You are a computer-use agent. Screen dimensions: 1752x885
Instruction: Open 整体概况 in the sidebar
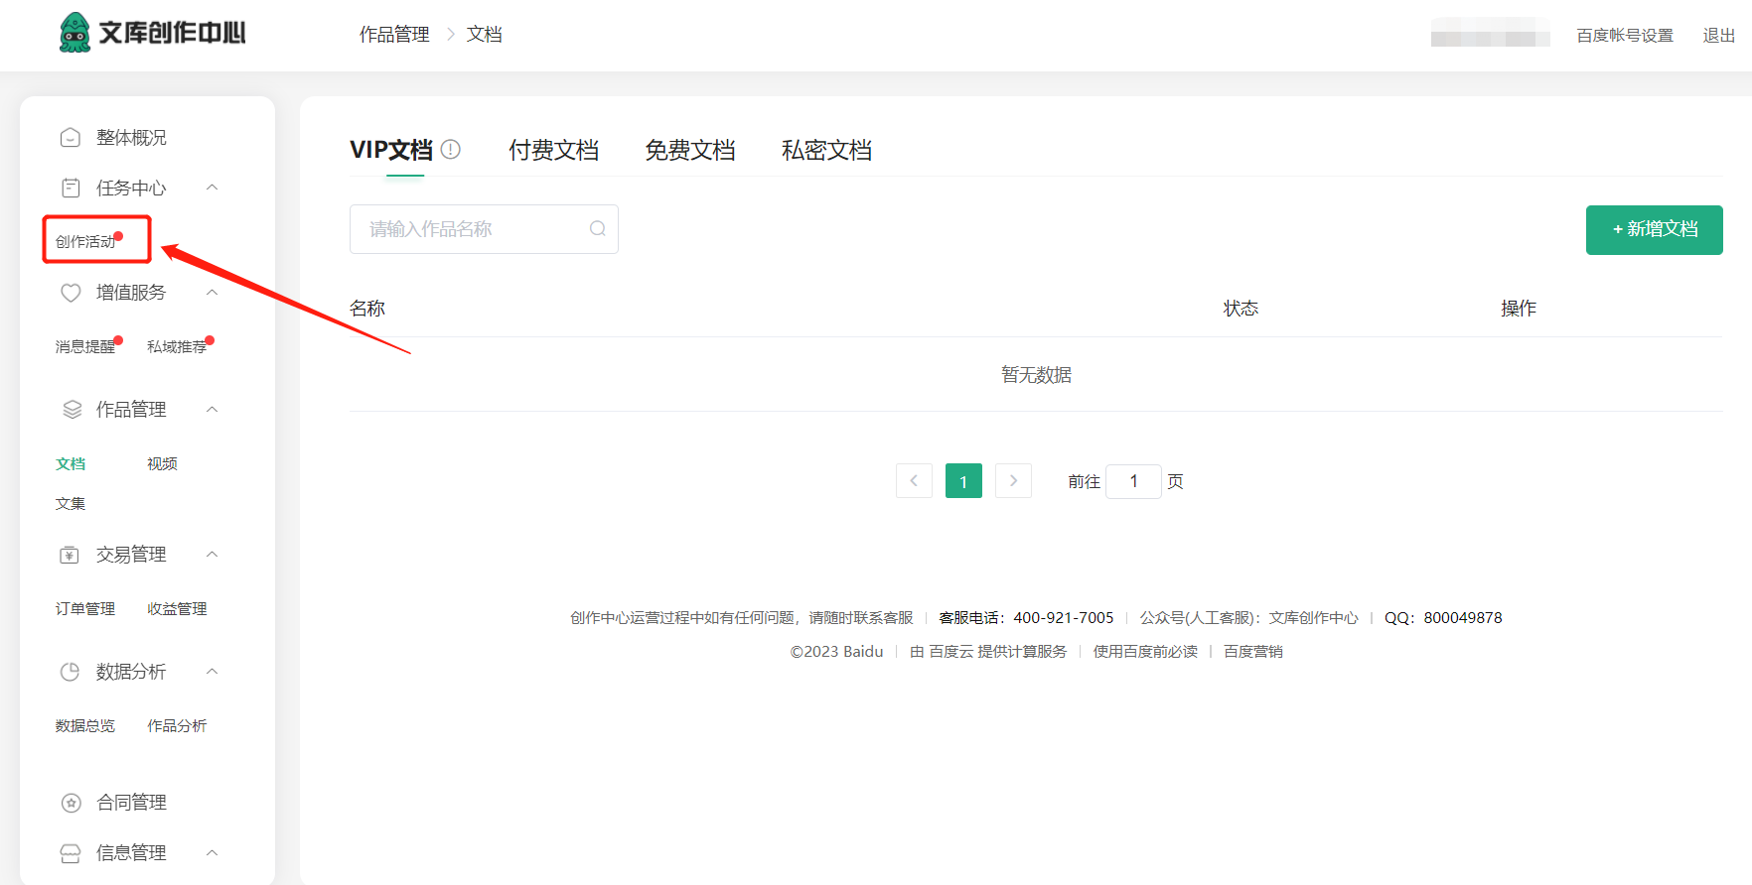pos(131,137)
